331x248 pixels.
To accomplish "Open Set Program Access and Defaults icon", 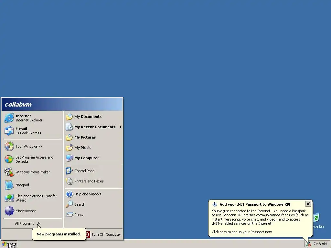I will pos(9,159).
